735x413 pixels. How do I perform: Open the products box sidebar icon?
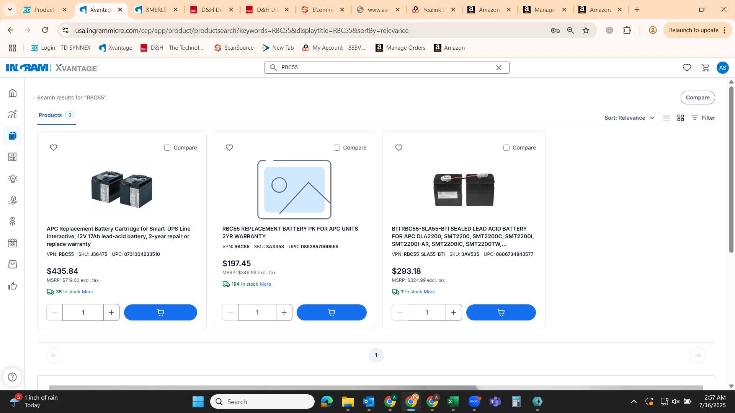point(13,136)
